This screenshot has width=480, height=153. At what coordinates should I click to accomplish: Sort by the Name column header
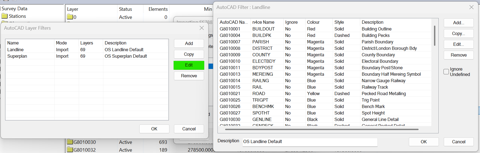(x=30, y=43)
